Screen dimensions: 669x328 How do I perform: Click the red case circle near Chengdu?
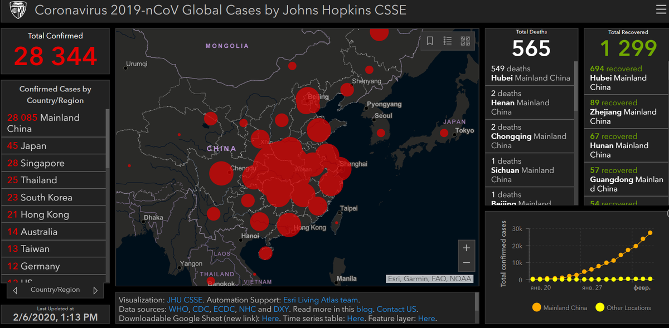[221, 173]
